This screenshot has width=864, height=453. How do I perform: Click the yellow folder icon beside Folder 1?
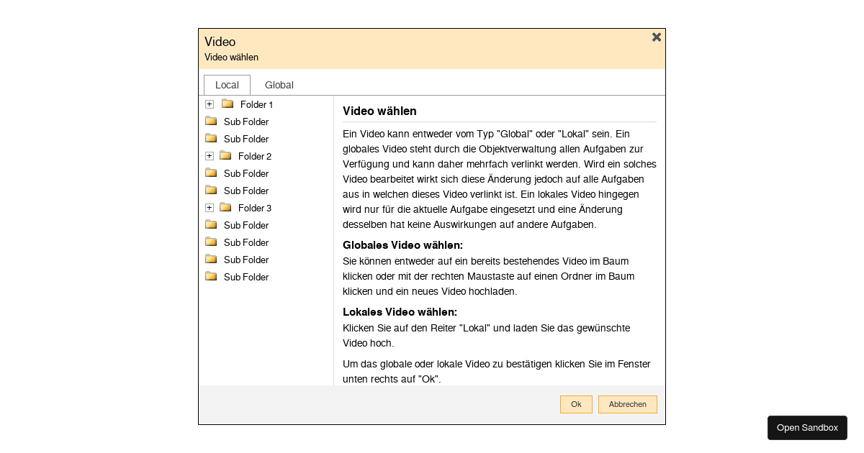(x=228, y=104)
